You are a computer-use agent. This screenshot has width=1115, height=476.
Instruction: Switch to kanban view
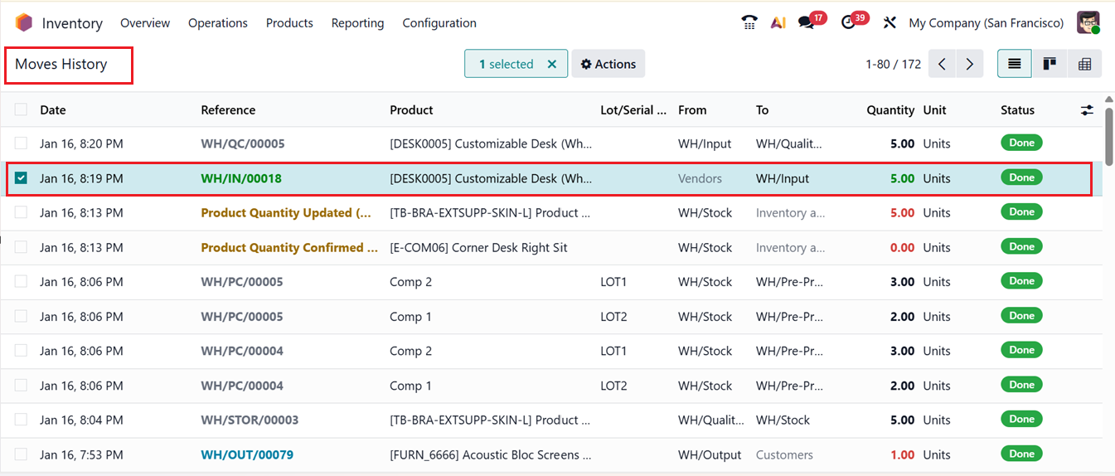(1050, 64)
